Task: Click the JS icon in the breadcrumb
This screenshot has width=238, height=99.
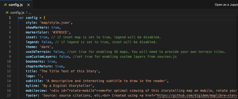Action: (7, 12)
